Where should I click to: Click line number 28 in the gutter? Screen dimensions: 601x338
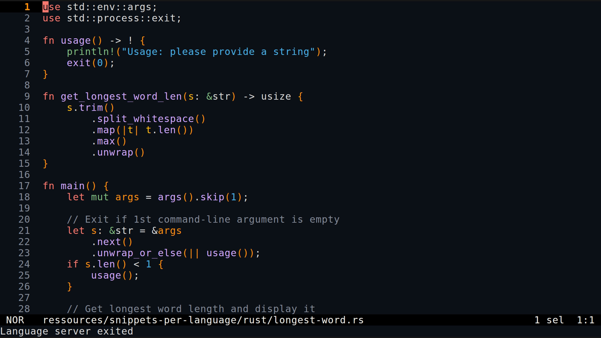pyautogui.click(x=24, y=309)
